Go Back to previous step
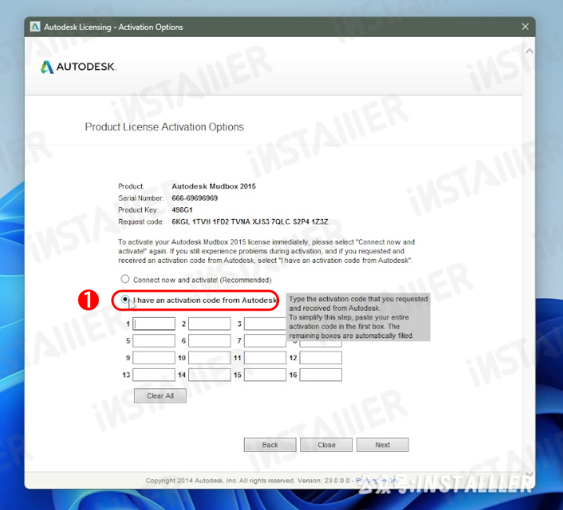563x510 pixels. coord(270,445)
